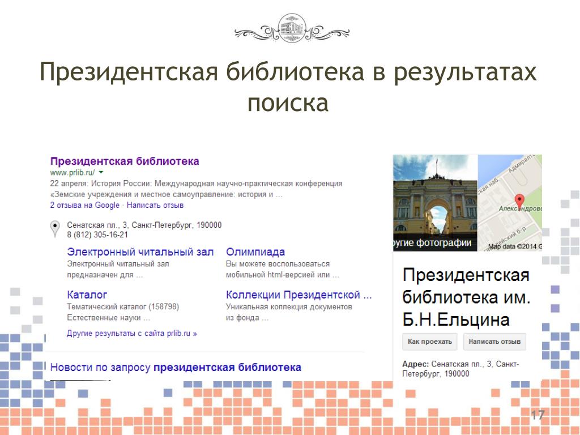Open 'Электронный читальный зал' sitelink
The height and width of the screenshot is (435, 580).
[140, 252]
